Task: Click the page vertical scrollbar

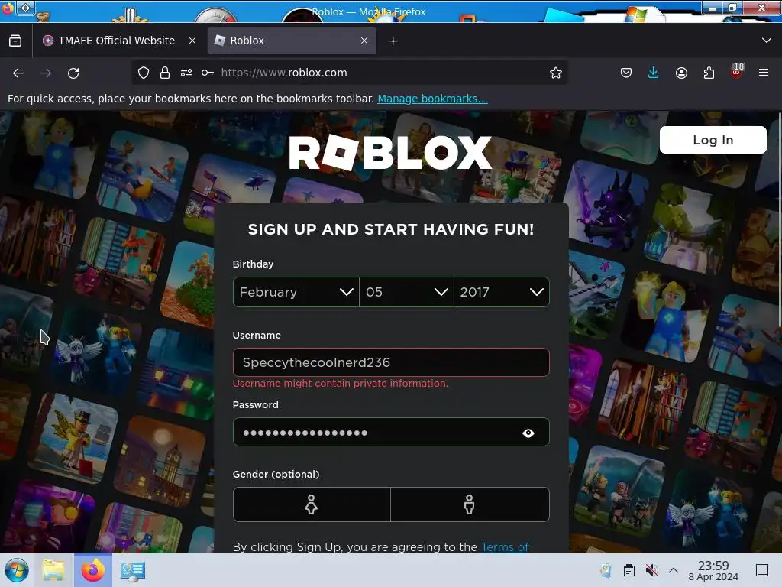Action: point(780,219)
